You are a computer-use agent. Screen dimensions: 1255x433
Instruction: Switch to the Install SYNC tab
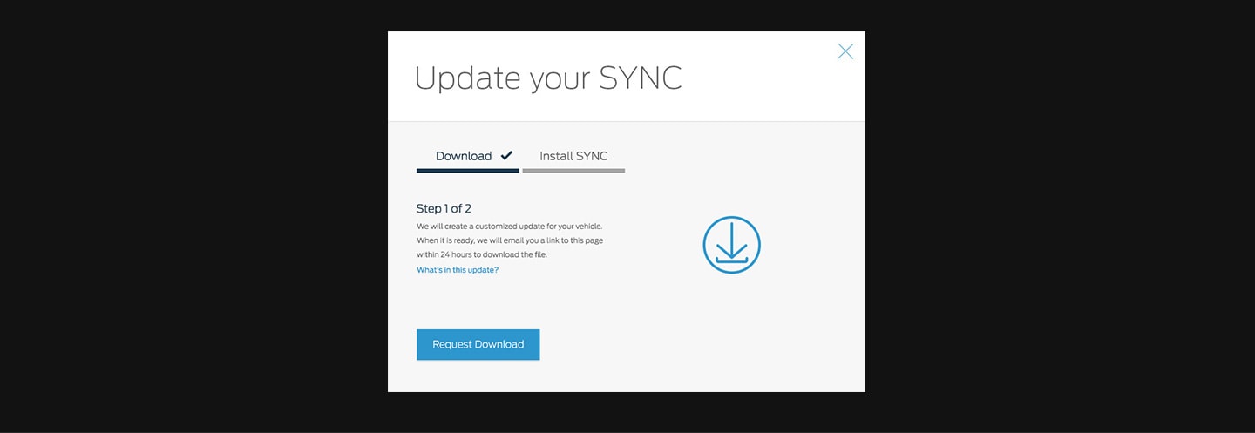point(573,156)
